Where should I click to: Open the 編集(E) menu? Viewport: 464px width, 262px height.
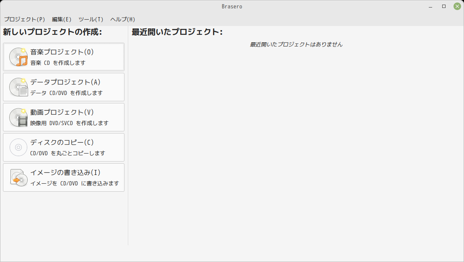coord(62,19)
